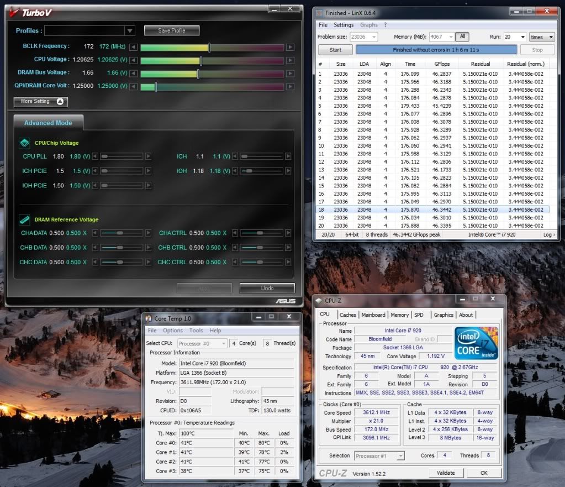
Task: Click CHA CTRL decrease arrow
Action: [235, 233]
